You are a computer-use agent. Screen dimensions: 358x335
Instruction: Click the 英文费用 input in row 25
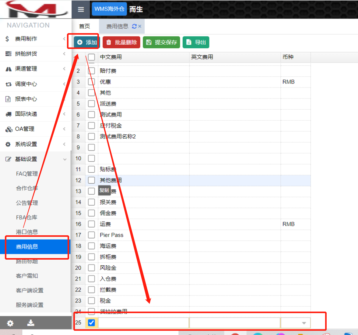click(235, 323)
